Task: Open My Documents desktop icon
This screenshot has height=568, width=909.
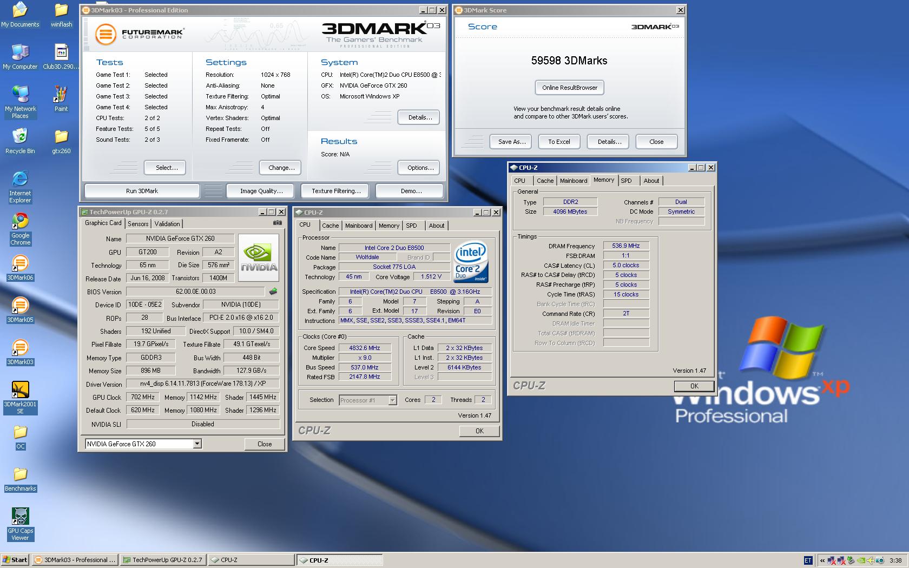Action: coord(20,15)
